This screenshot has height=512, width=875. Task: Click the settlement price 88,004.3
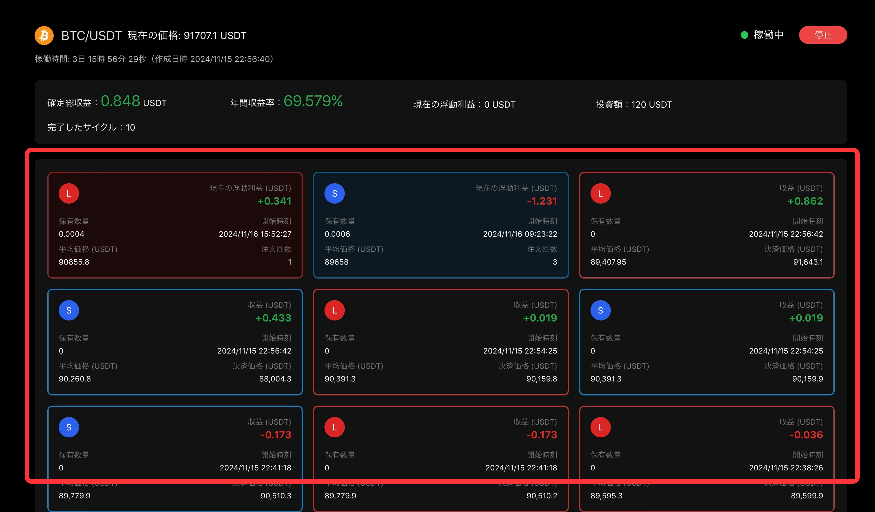[275, 379]
